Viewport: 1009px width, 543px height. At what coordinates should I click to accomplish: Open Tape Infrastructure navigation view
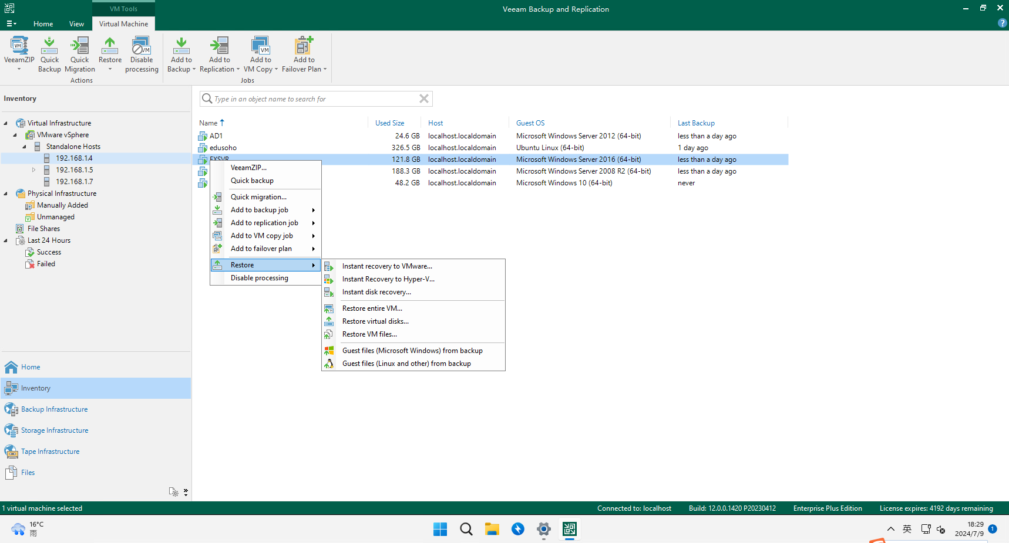click(x=96, y=452)
